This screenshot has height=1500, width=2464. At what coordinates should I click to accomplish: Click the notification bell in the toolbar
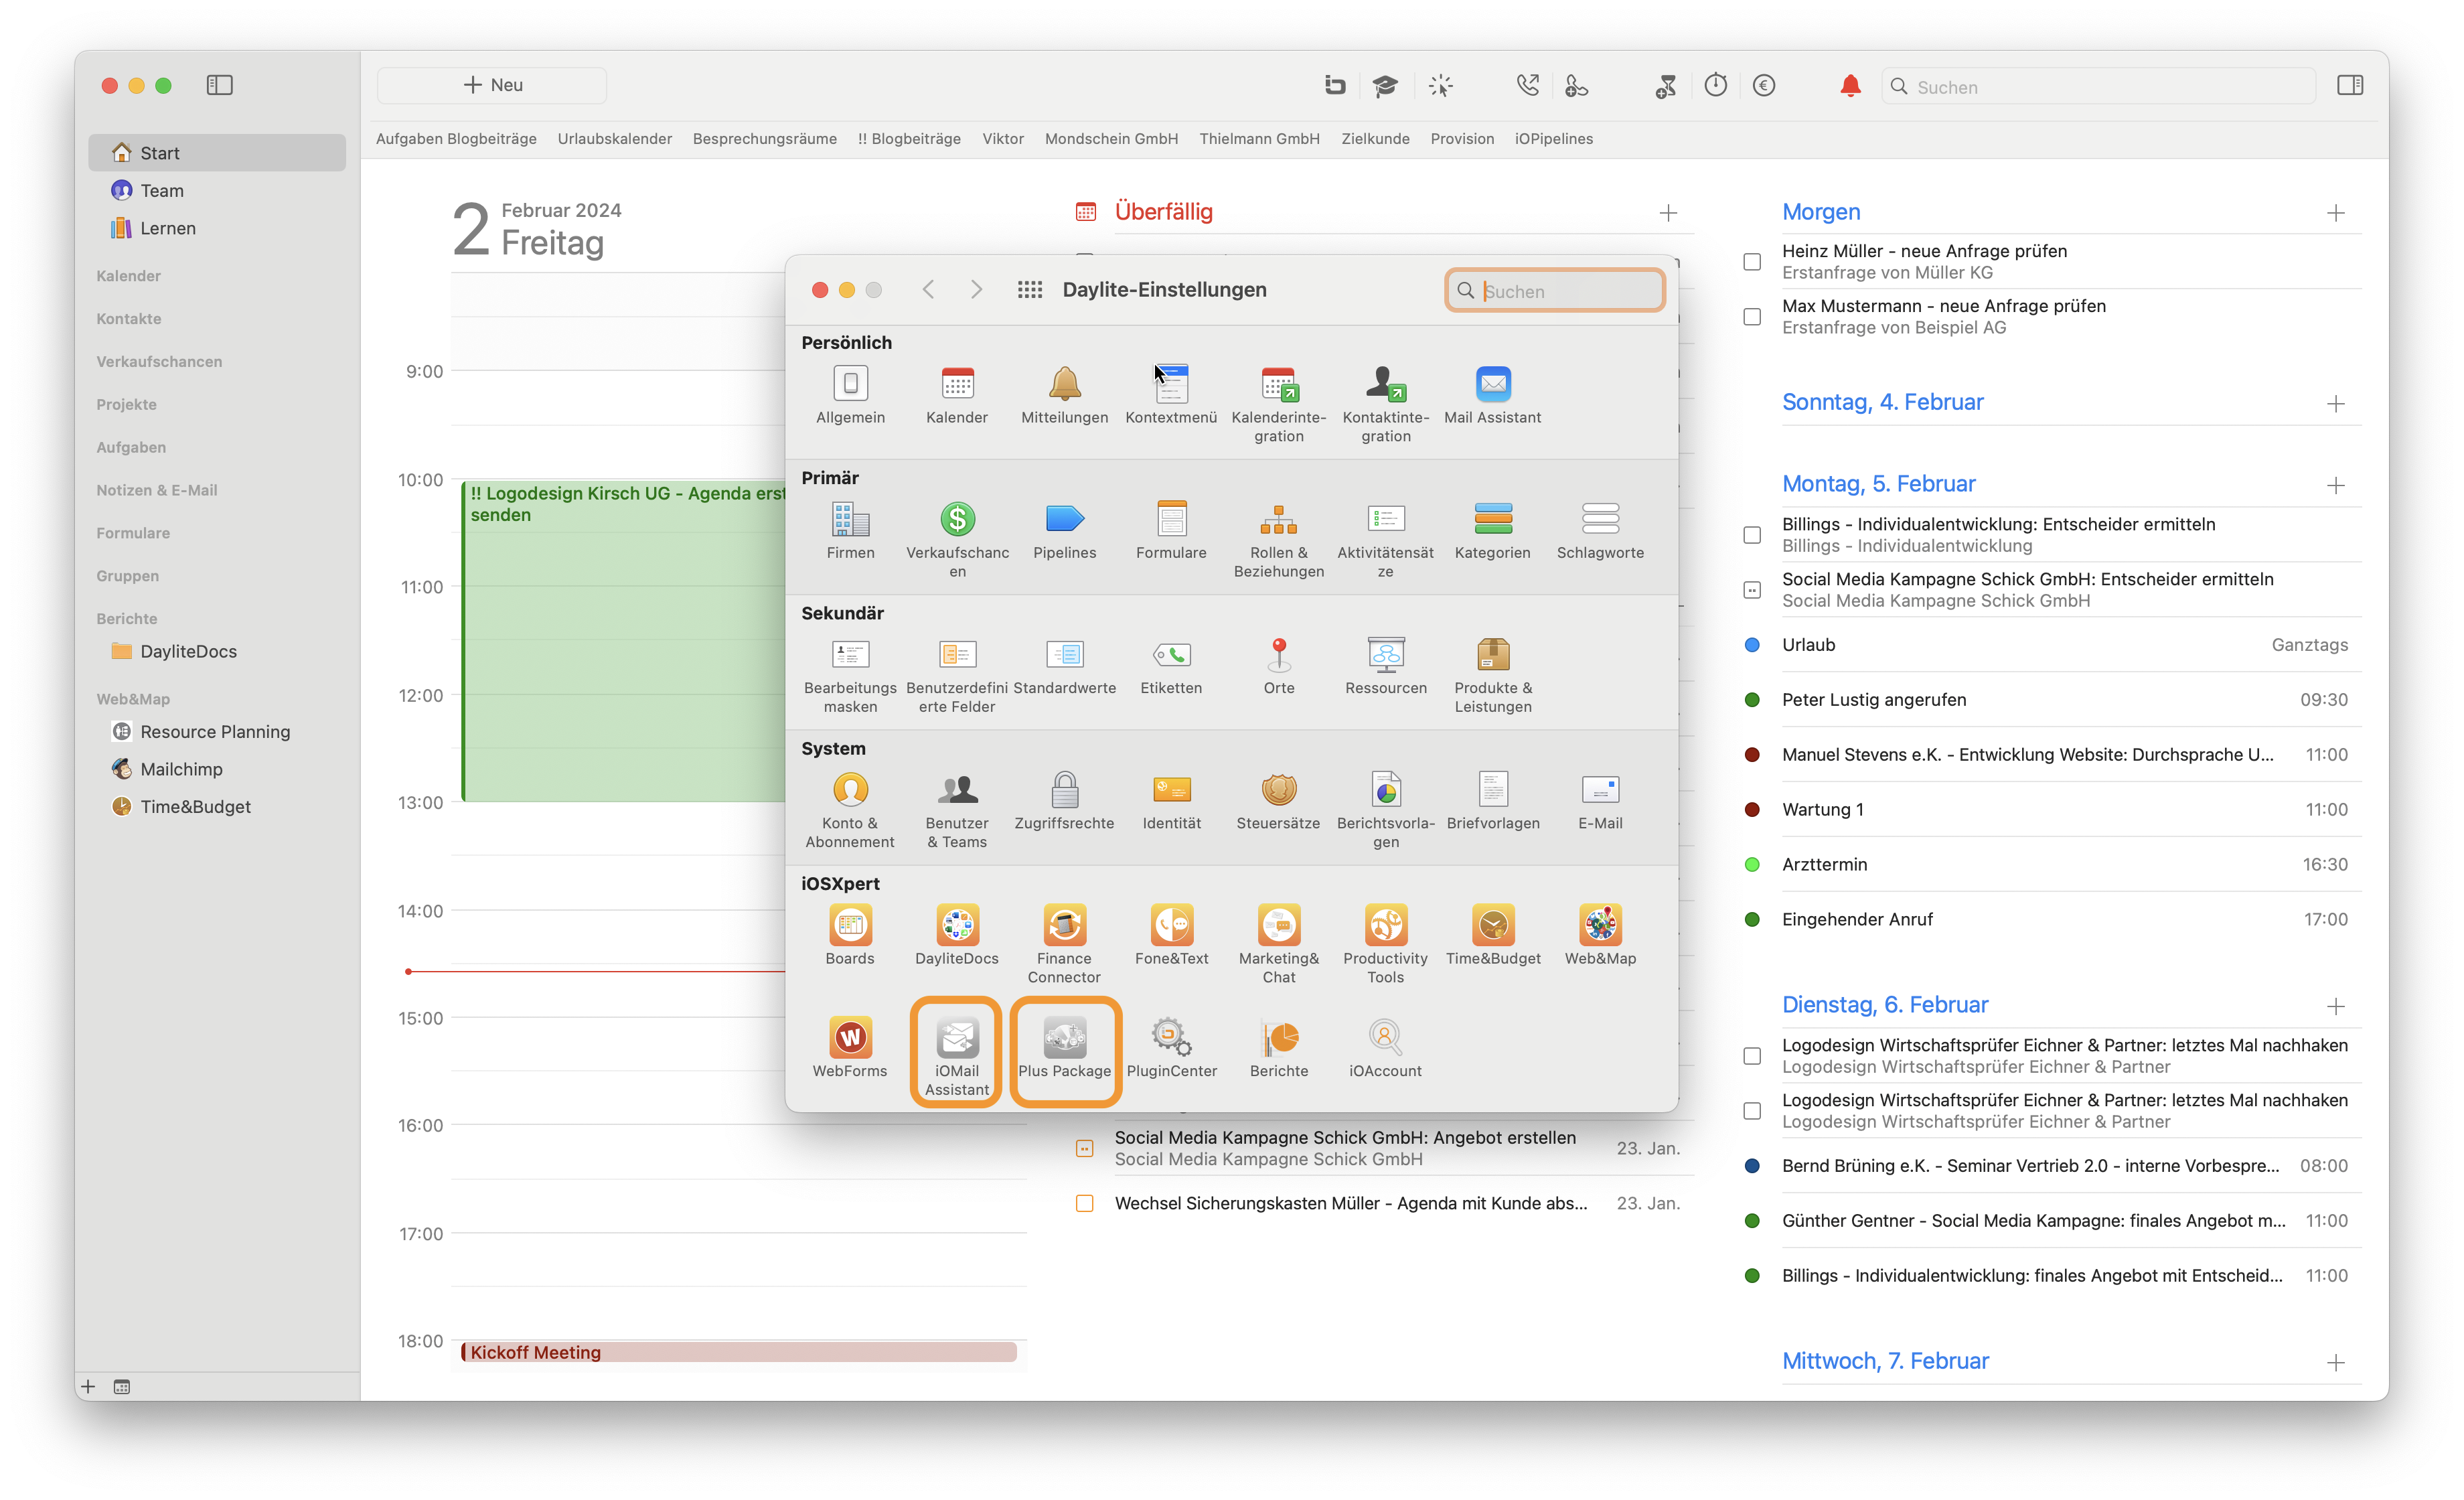[x=1850, y=86]
